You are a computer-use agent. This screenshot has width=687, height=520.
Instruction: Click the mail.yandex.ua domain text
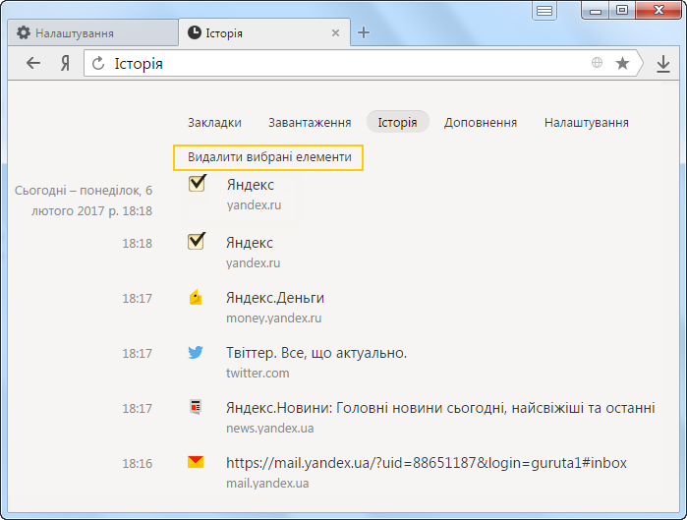coord(267,484)
